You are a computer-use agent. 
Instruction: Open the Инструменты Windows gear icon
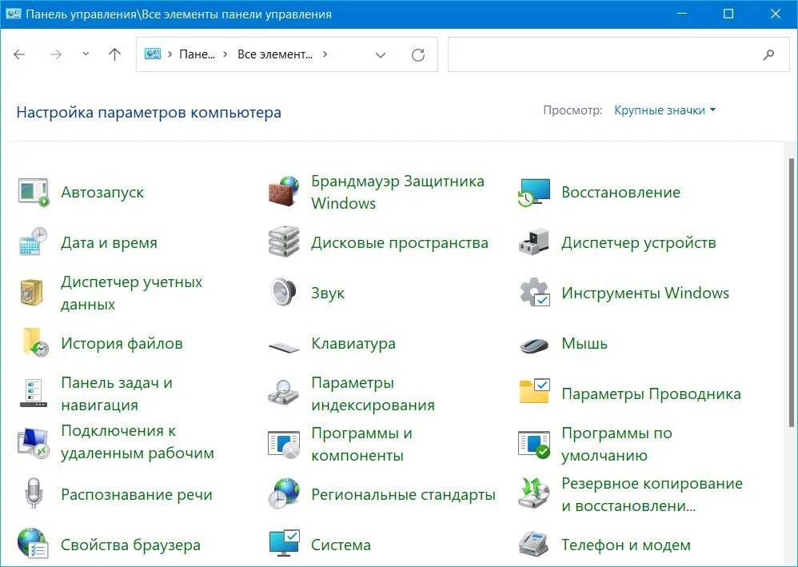pos(534,292)
